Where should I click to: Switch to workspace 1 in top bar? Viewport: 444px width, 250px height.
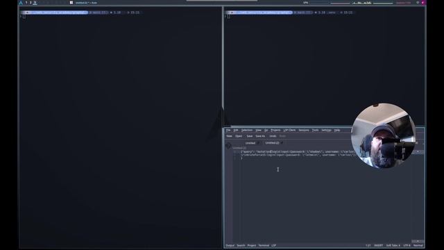pyautogui.click(x=26, y=3)
